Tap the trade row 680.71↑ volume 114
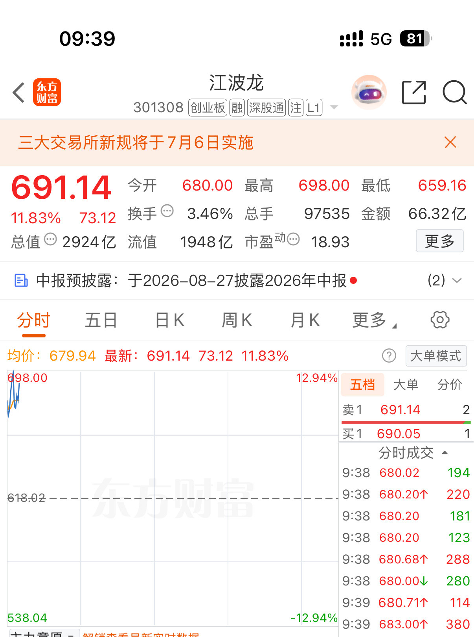Screen dimensions: 474x637 [406, 602]
